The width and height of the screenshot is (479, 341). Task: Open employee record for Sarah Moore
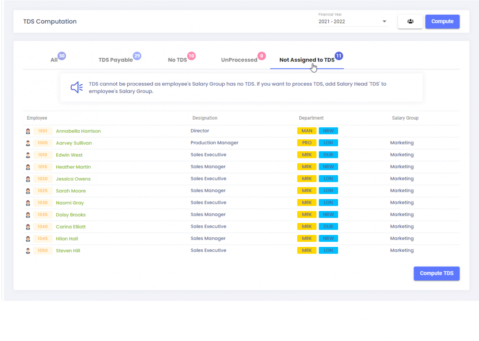tap(71, 191)
